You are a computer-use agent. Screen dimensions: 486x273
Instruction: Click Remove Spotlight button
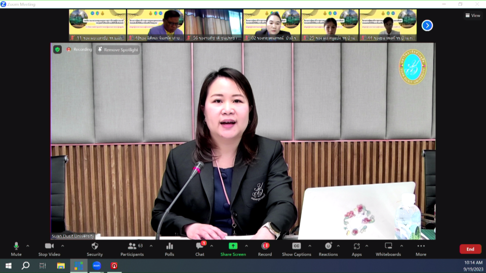[x=118, y=50]
